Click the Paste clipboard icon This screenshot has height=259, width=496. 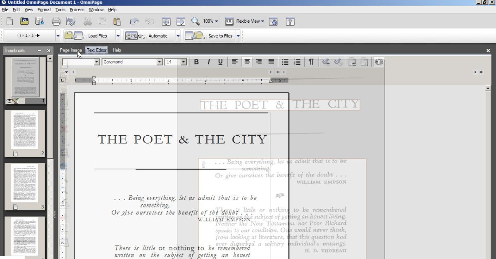[117, 21]
